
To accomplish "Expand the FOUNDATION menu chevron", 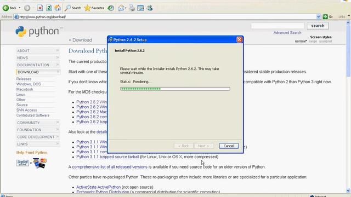I will pos(57,130).
